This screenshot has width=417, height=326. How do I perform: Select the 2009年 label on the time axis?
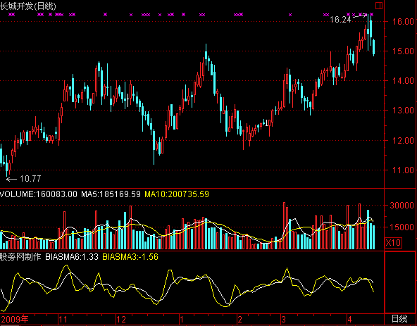(15, 319)
